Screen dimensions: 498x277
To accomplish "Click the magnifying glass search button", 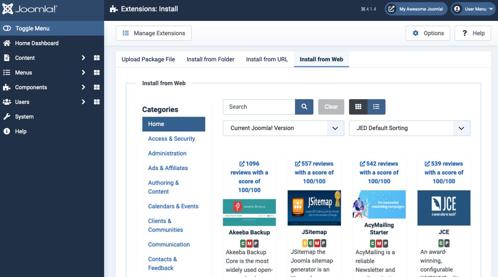I will (x=304, y=107).
